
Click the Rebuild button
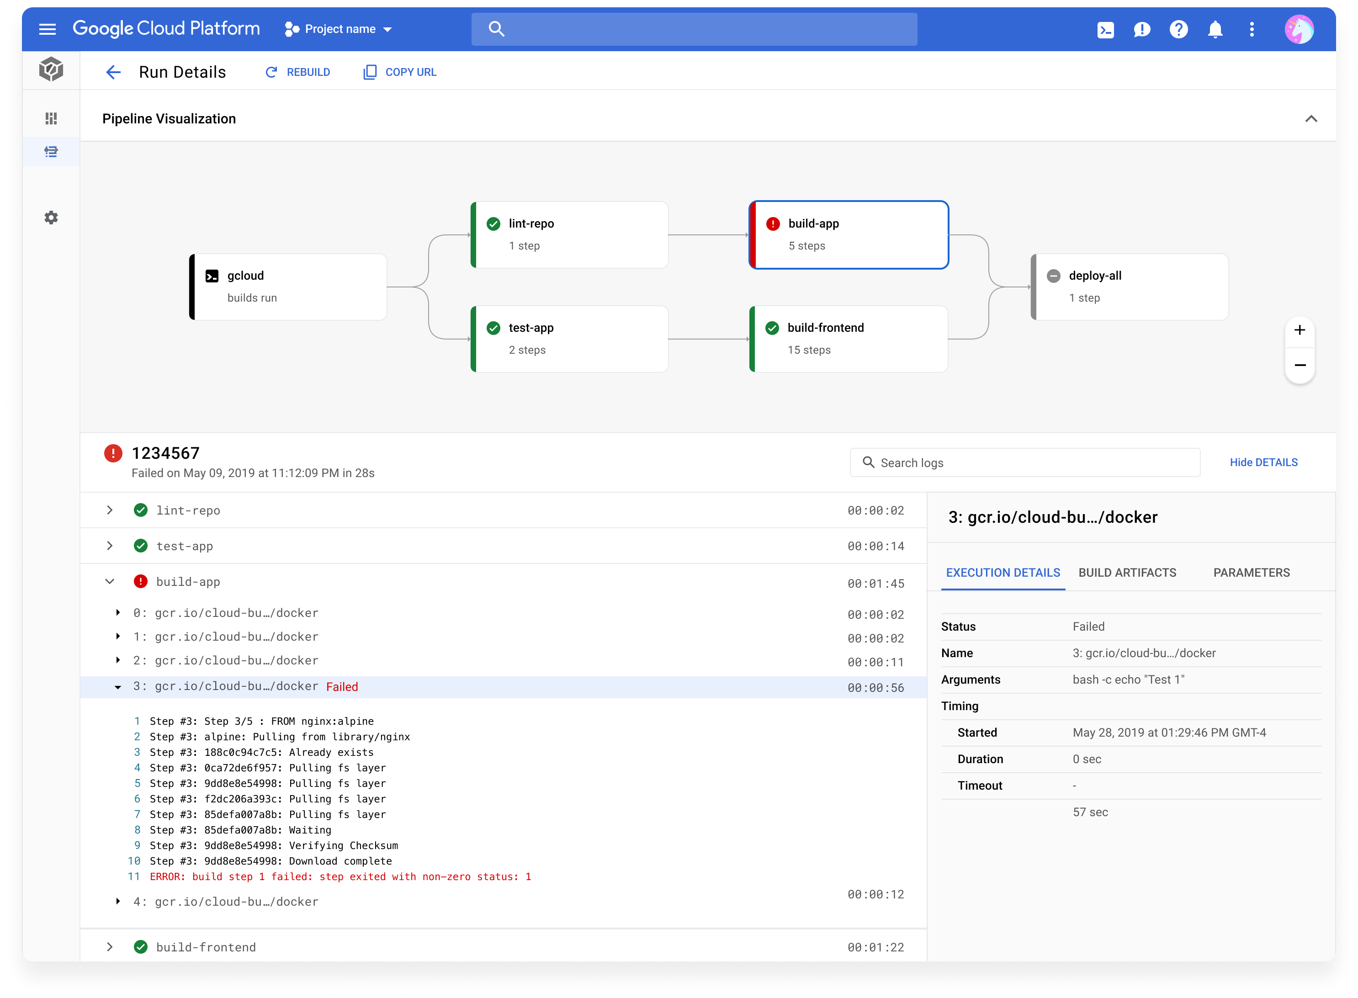(x=298, y=73)
